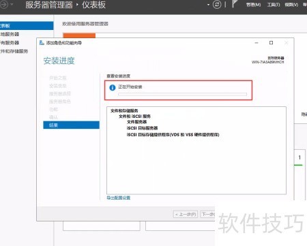
Task: Open the 管理(M) menu
Action: point(253,5)
